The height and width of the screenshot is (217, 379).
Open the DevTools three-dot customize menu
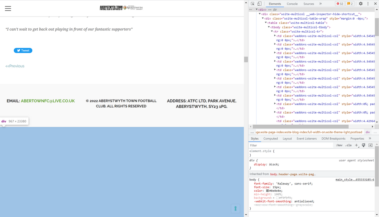point(368,4)
